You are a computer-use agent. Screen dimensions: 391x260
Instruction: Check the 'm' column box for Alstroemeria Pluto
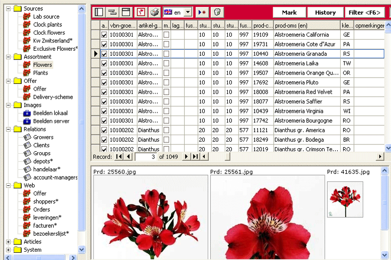click(x=166, y=83)
